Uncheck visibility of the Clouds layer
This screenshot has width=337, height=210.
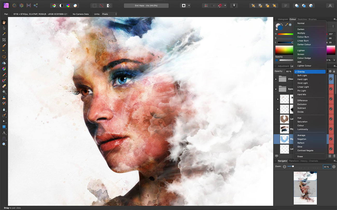pyautogui.click(x=331, y=79)
